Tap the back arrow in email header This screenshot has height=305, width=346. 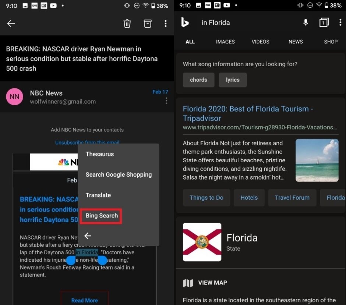tap(11, 24)
